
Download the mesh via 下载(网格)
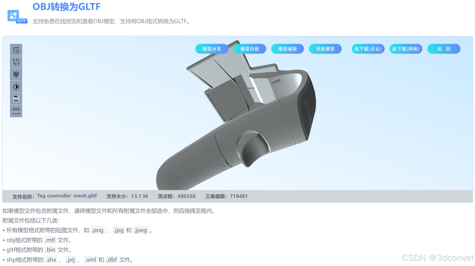[x=406, y=49]
